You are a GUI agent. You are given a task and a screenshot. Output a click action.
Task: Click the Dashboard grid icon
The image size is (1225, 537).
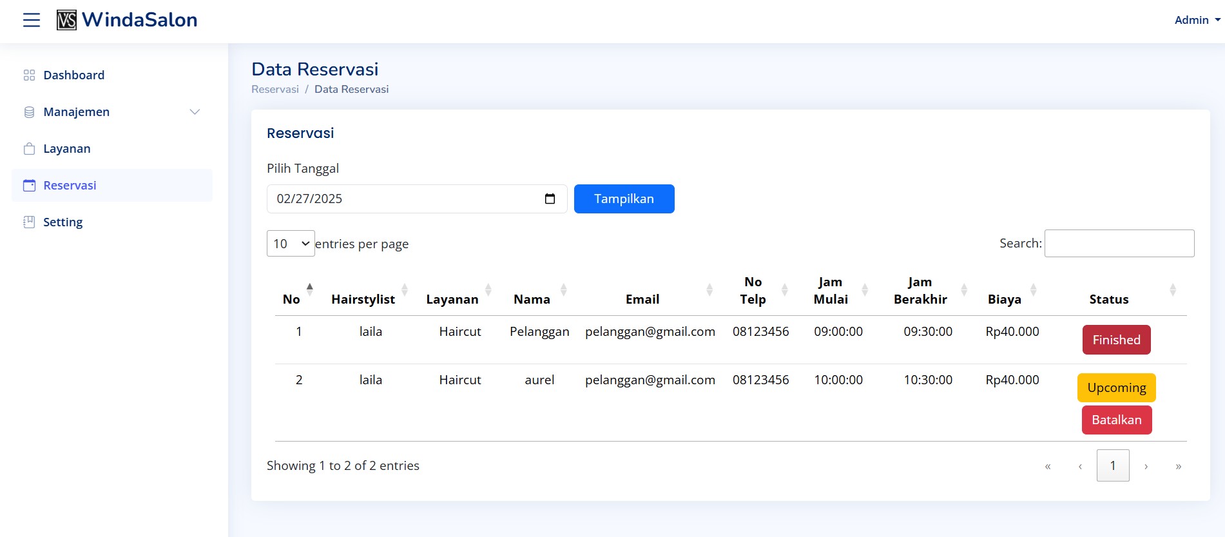pos(29,75)
